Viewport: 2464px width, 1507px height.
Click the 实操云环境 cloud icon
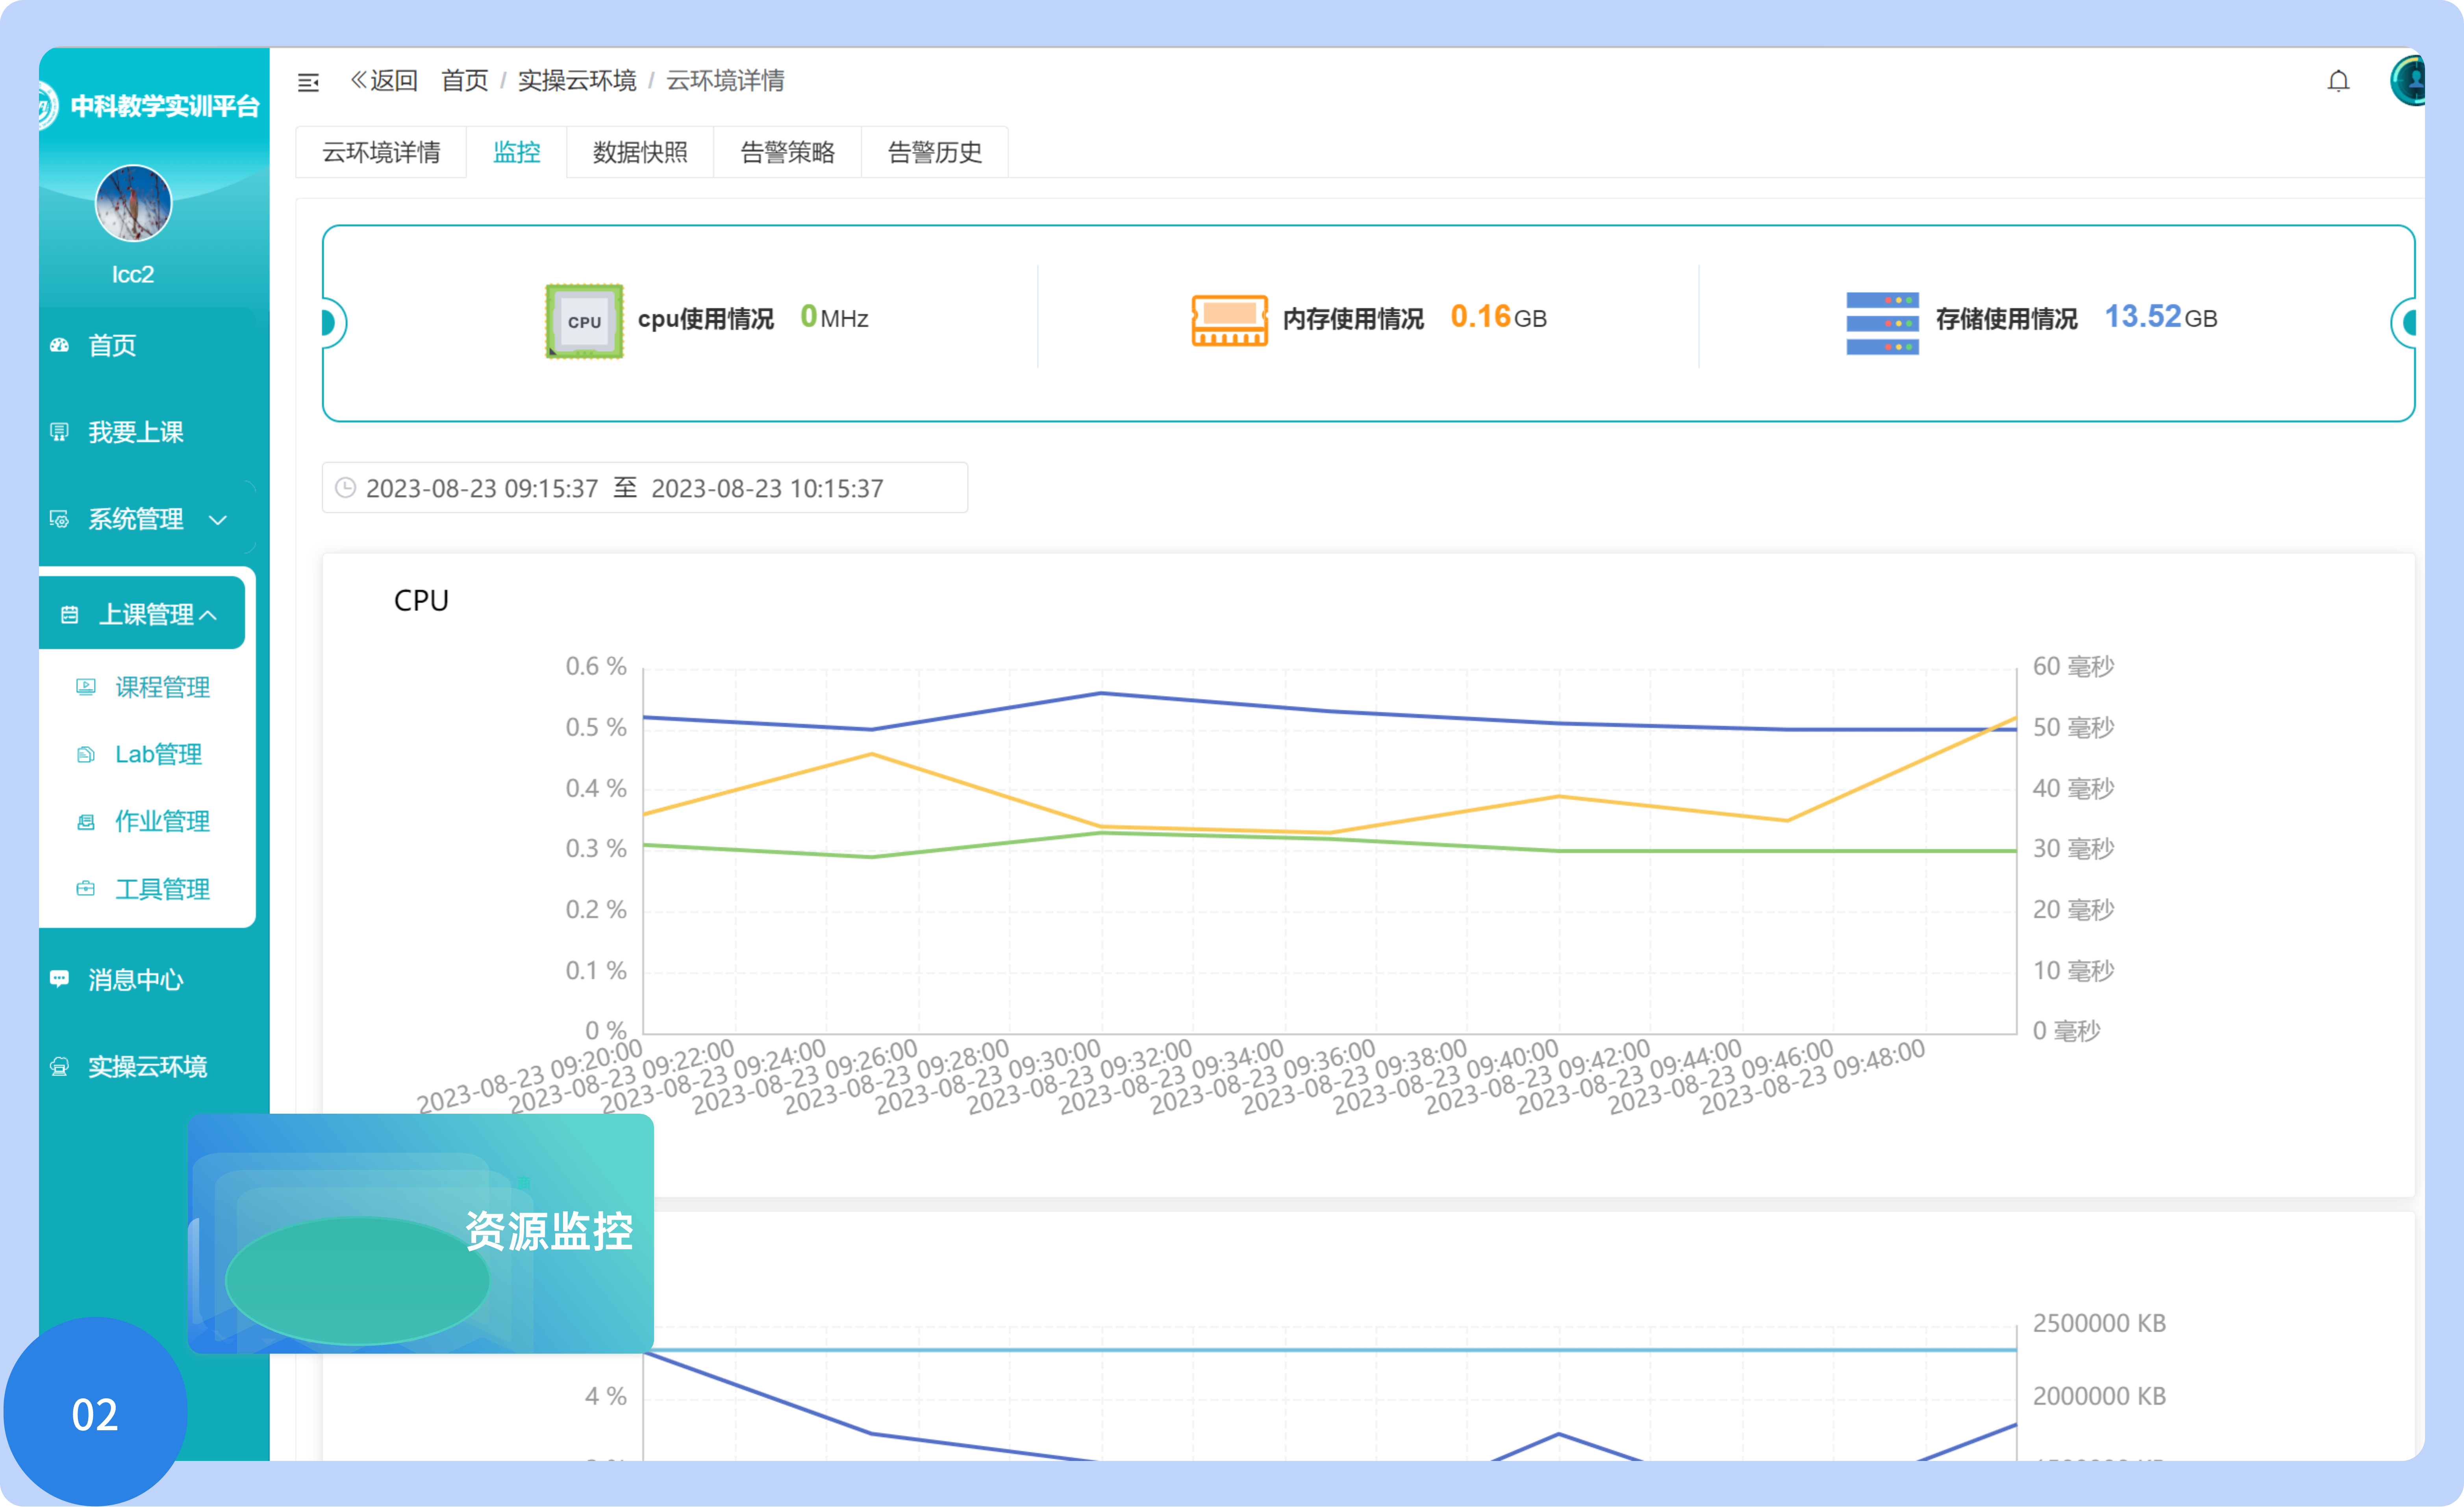pos(60,1066)
